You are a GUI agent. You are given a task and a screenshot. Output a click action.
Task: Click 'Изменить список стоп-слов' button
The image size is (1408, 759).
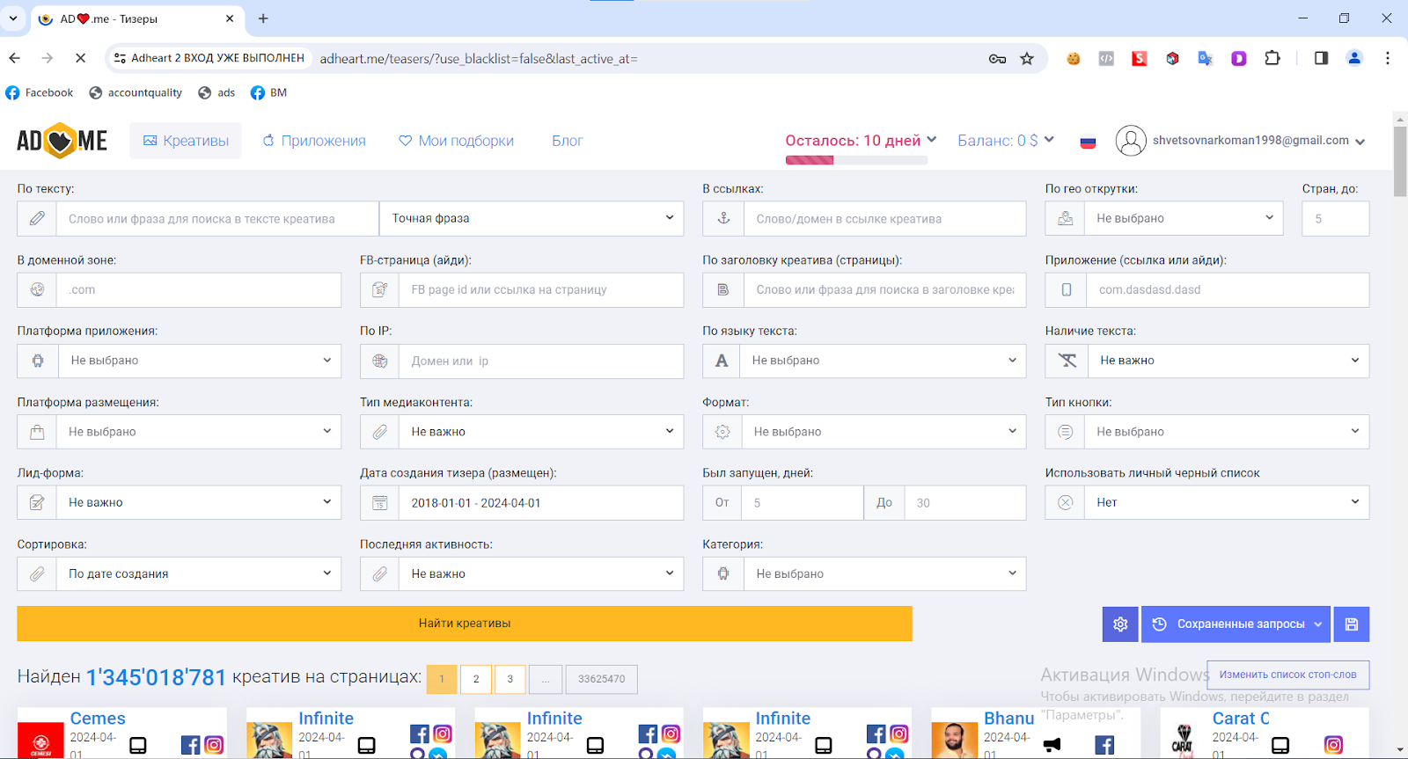point(1287,675)
